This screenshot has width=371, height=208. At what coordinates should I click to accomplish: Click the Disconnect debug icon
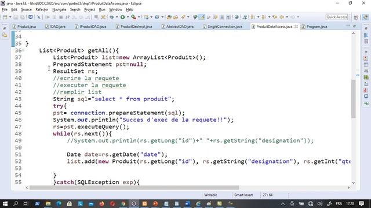[68, 17]
